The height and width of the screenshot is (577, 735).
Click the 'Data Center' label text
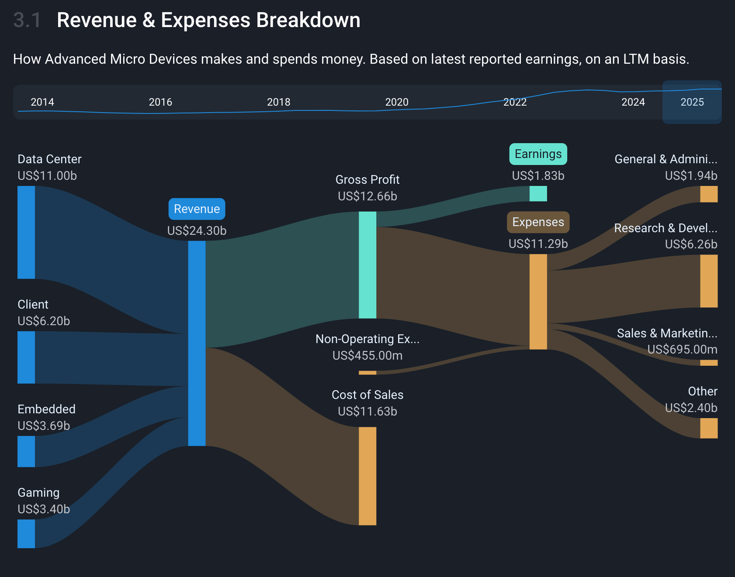click(x=49, y=159)
